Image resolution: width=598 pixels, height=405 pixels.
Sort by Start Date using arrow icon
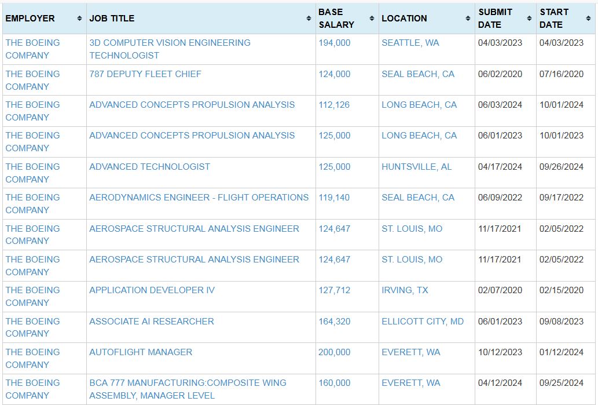(588, 19)
